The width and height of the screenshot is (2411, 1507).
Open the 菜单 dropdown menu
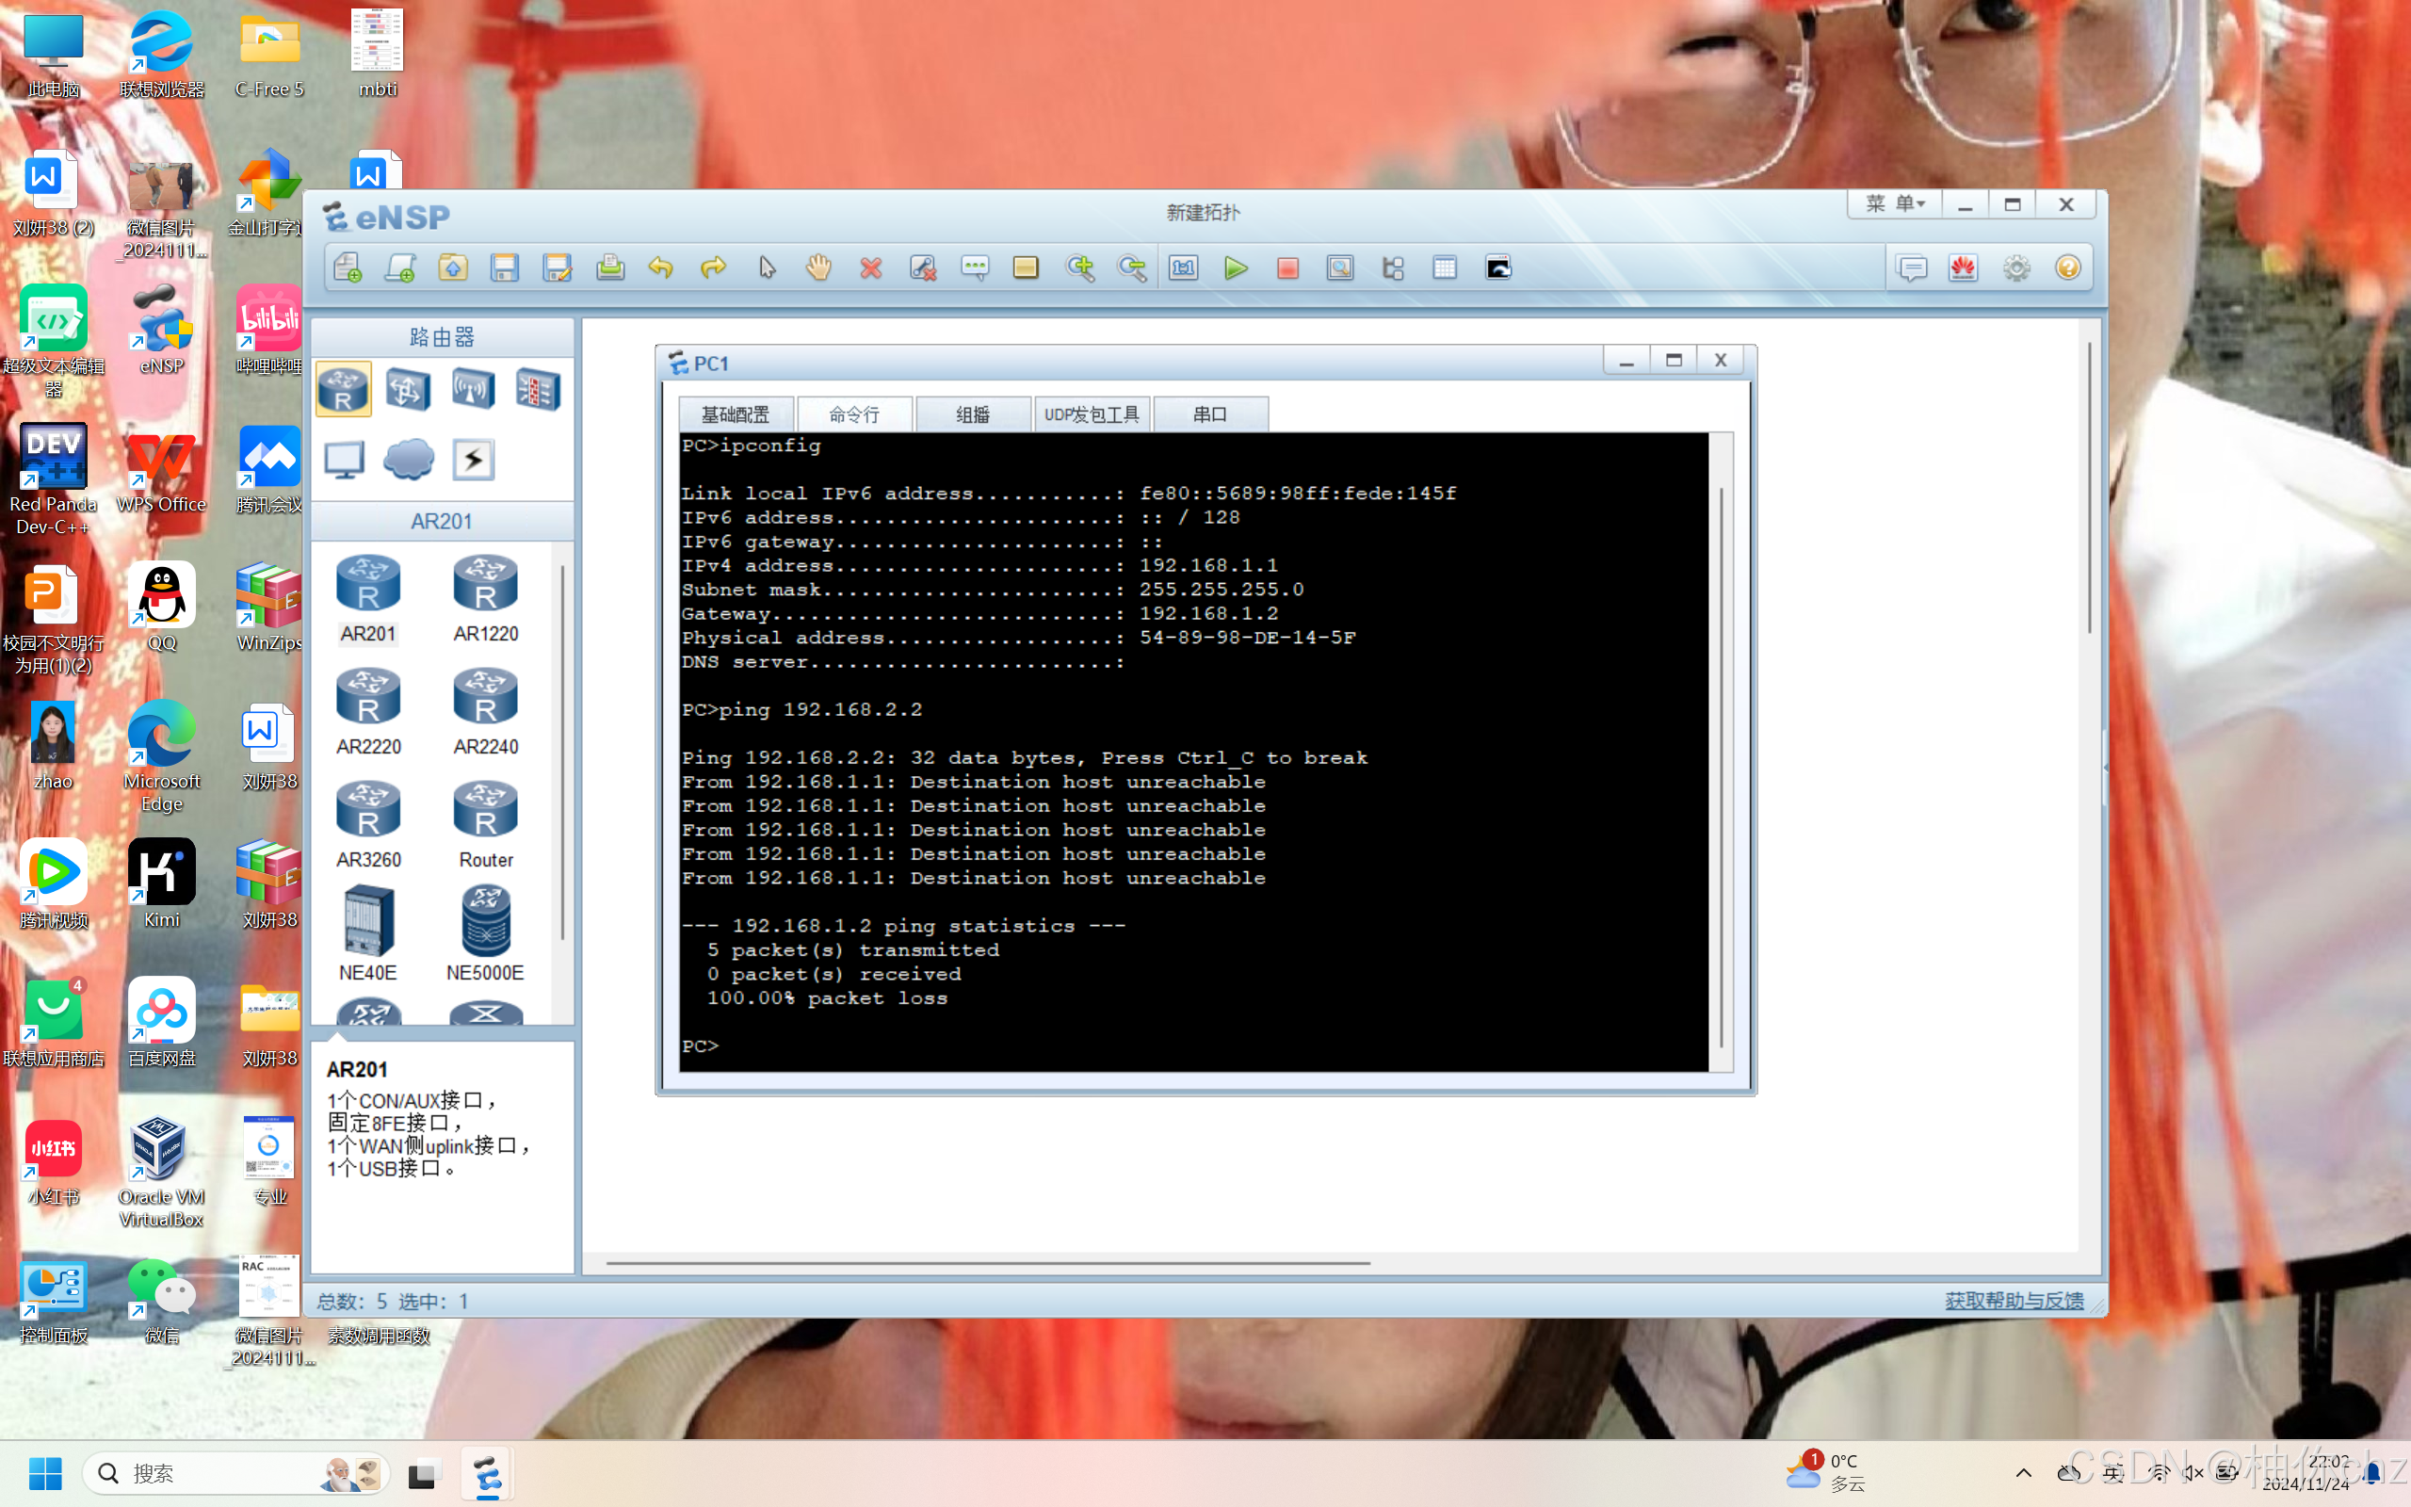tap(1895, 204)
